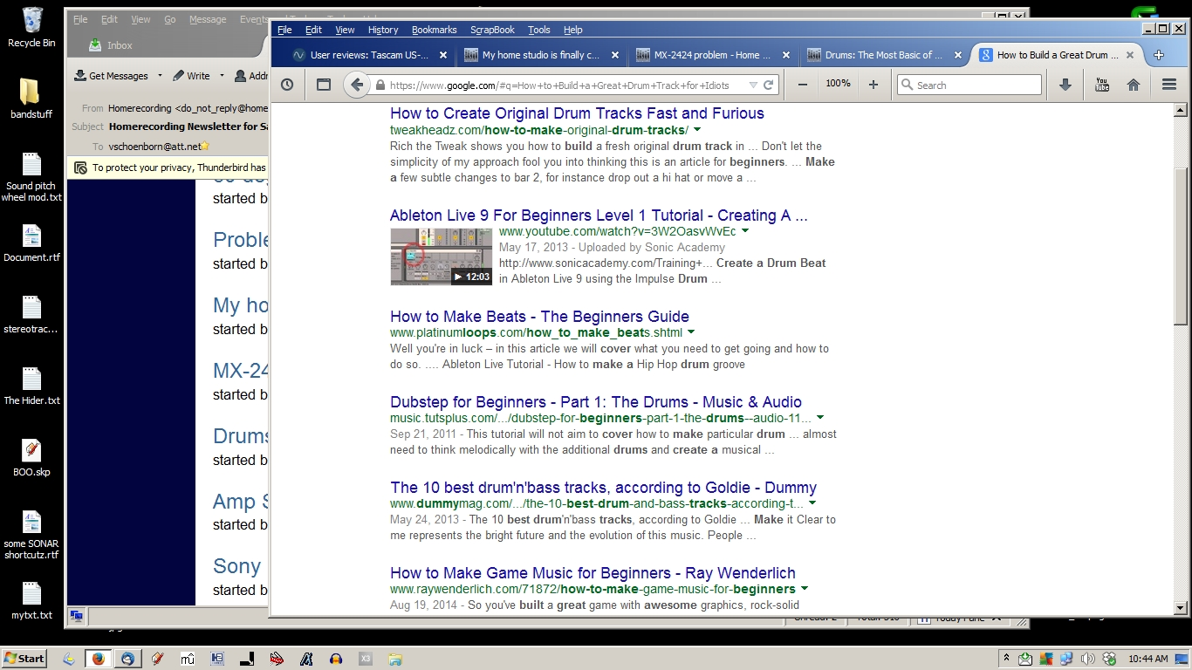1192x670 pixels.
Task: Click the lock icon in the address bar
Action: point(380,85)
